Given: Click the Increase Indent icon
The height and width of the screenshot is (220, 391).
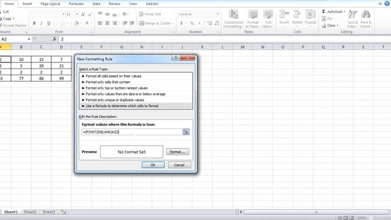Looking at the screenshot, I should [132, 23].
